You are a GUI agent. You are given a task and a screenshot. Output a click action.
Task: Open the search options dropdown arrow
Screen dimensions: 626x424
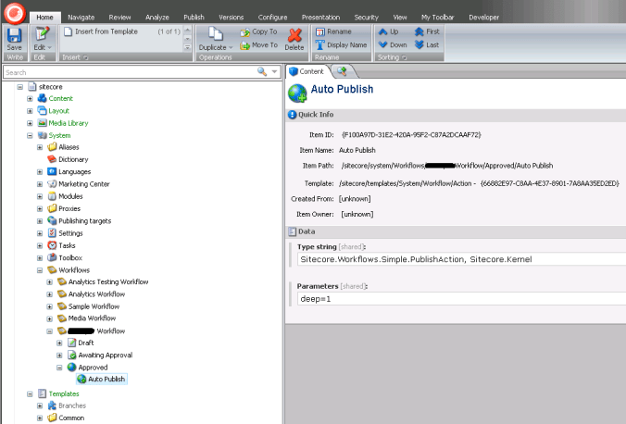click(274, 72)
